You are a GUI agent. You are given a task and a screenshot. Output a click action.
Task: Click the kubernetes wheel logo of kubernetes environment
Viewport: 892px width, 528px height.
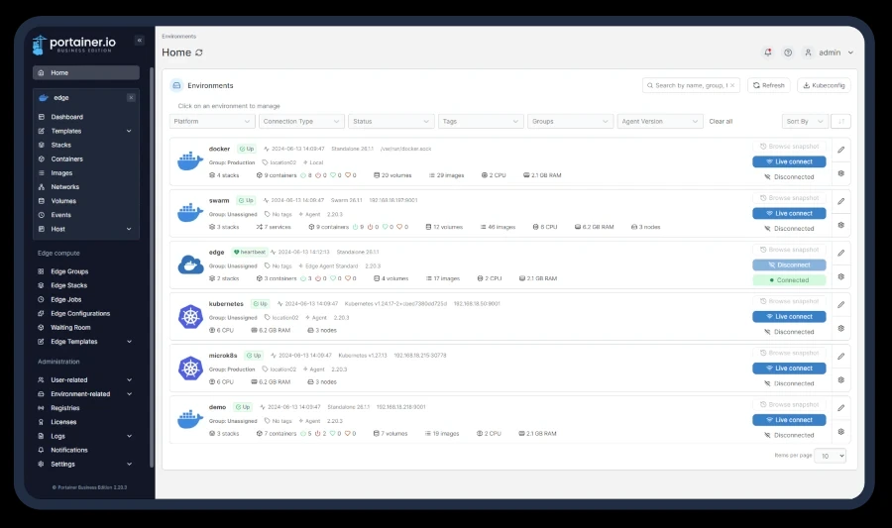(x=190, y=317)
